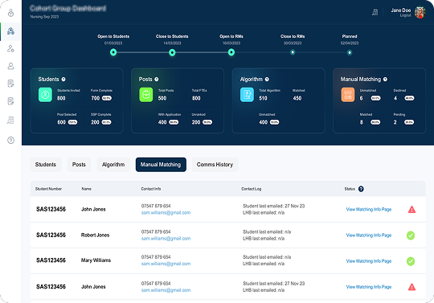This screenshot has height=303, width=434.
Task: Click the user-with-gear sidebar icon
Action: [10, 49]
